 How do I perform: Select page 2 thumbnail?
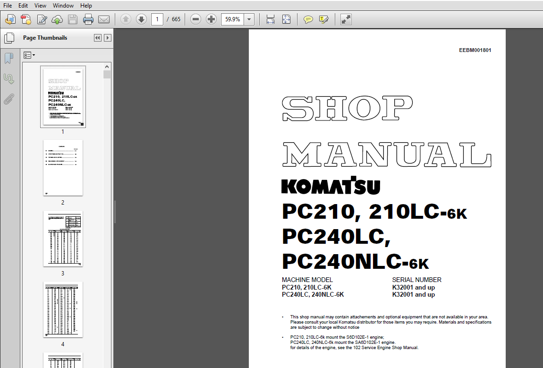click(63, 168)
